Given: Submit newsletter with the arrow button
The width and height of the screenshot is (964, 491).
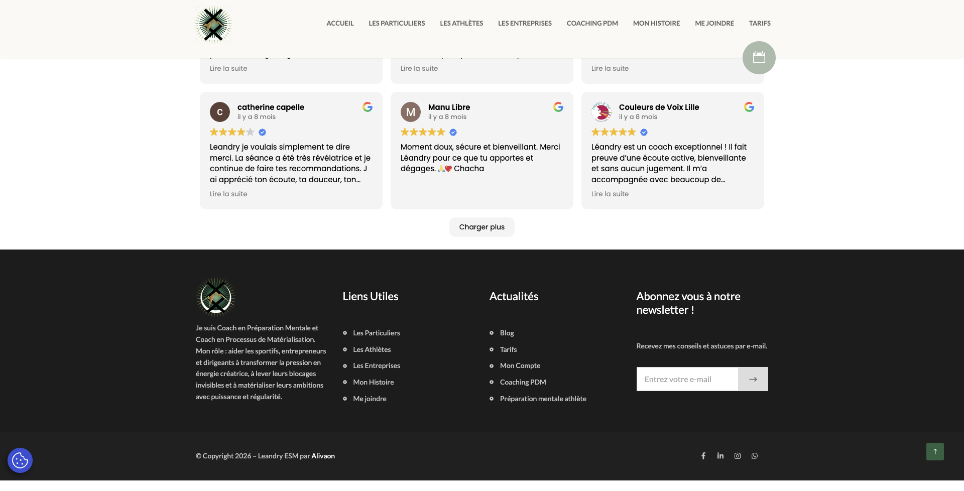Looking at the screenshot, I should point(753,379).
